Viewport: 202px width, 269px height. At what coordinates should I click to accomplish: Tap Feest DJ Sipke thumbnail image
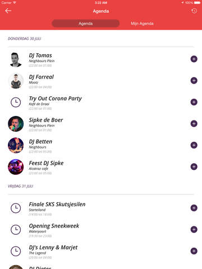pyautogui.click(x=16, y=167)
